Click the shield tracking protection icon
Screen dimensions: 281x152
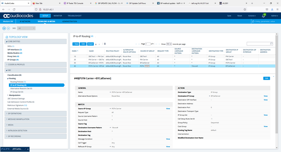pyautogui.click(x=36, y=9)
